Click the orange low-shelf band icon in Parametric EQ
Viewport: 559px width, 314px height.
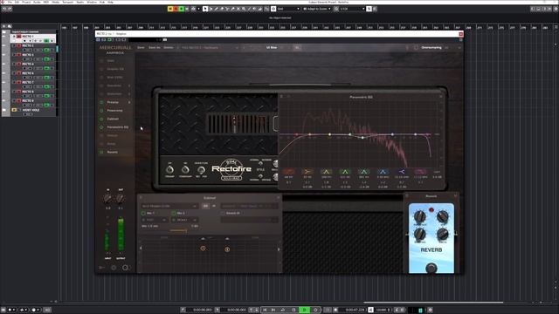[307, 172]
